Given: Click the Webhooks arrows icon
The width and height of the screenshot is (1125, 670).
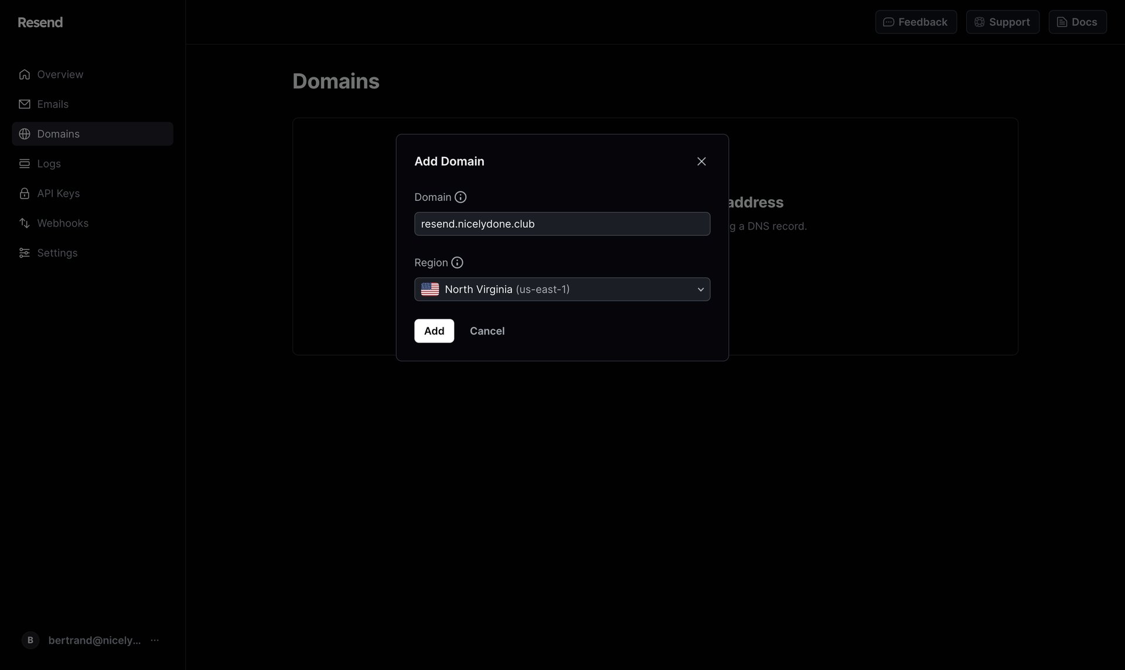Looking at the screenshot, I should (x=24, y=223).
